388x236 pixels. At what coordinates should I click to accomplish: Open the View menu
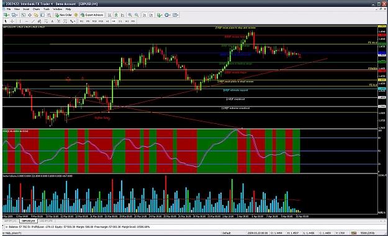[17, 9]
